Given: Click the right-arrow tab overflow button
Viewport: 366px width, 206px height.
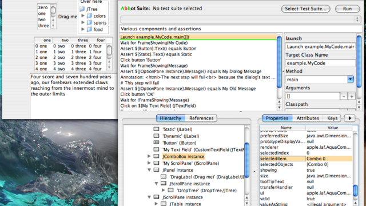Looking at the screenshot, I should point(349,118).
